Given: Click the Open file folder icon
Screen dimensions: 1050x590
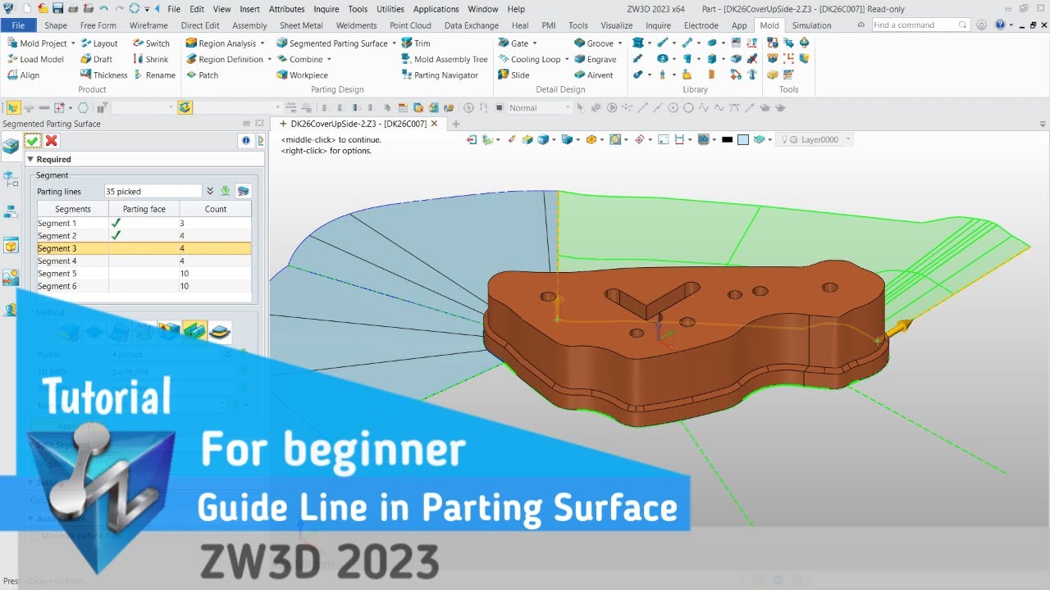Looking at the screenshot, I should click(x=41, y=9).
